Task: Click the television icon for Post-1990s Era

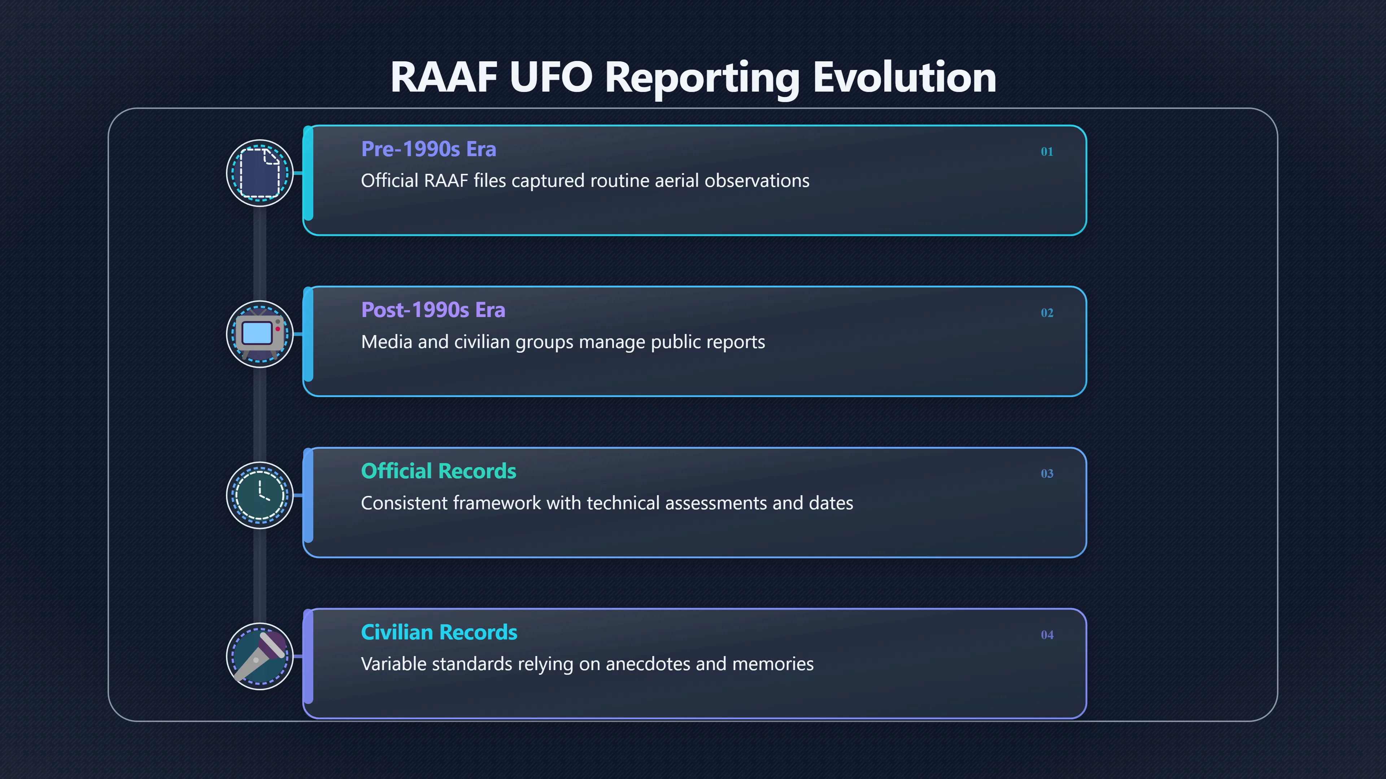Action: (x=260, y=334)
